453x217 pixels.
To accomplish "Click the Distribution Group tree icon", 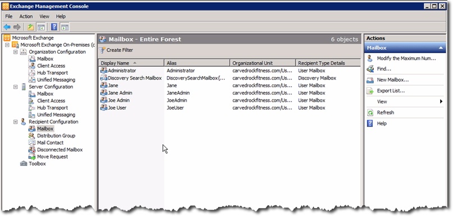I will [x=32, y=136].
